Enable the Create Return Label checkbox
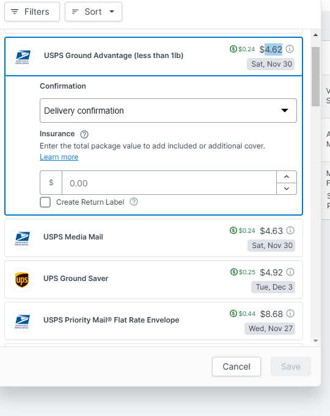The height and width of the screenshot is (416, 330). click(x=45, y=202)
